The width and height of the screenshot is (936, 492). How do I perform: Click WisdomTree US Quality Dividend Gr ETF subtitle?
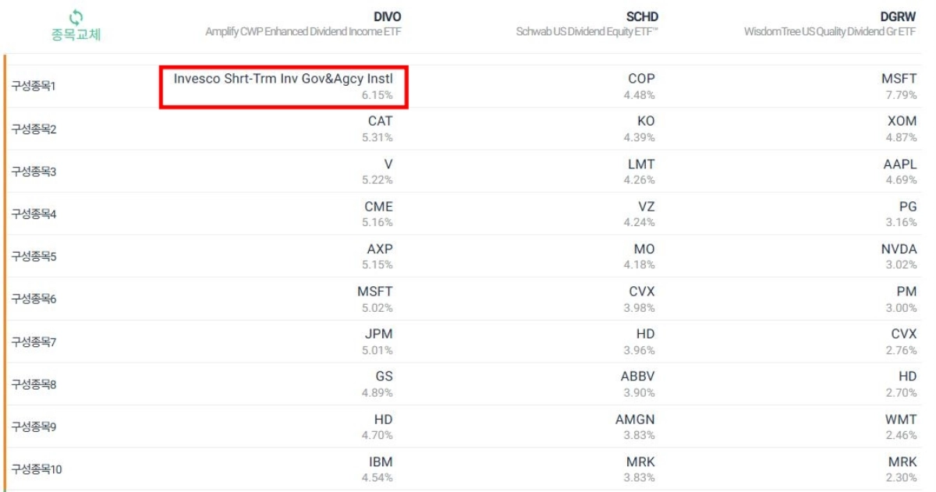pos(831,32)
